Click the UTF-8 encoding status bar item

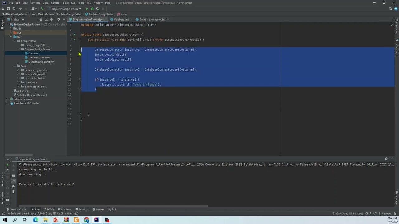pos(376,214)
